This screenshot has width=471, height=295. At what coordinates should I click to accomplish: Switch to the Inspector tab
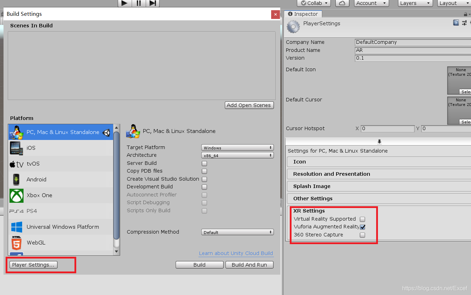pyautogui.click(x=303, y=14)
